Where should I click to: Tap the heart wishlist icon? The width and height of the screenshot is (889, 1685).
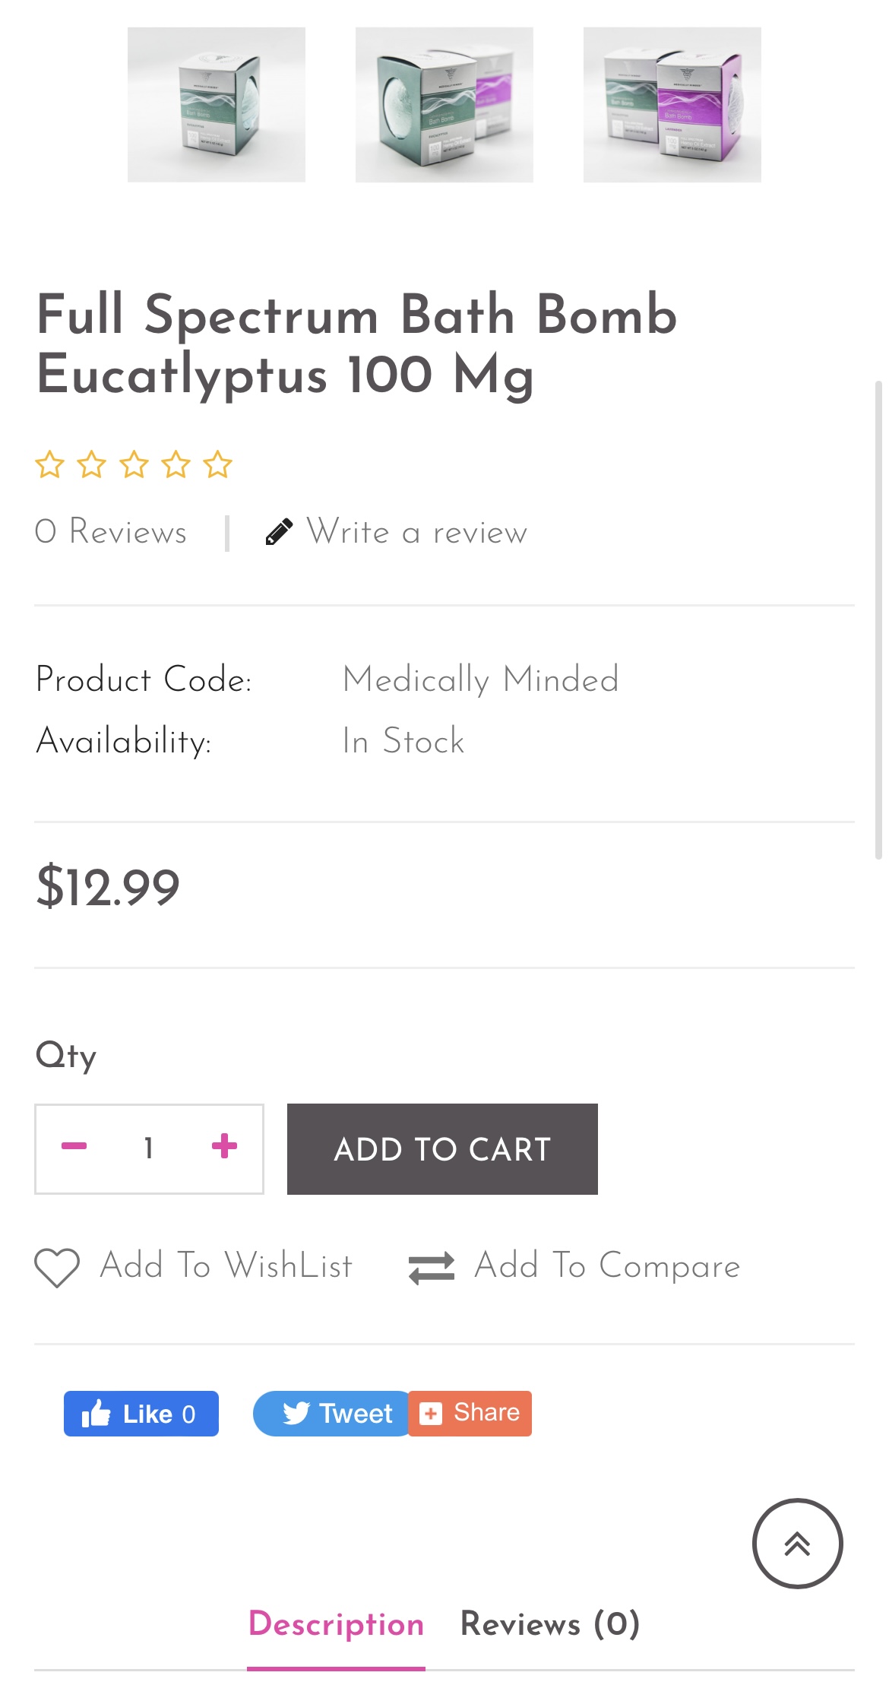pyautogui.click(x=57, y=1267)
